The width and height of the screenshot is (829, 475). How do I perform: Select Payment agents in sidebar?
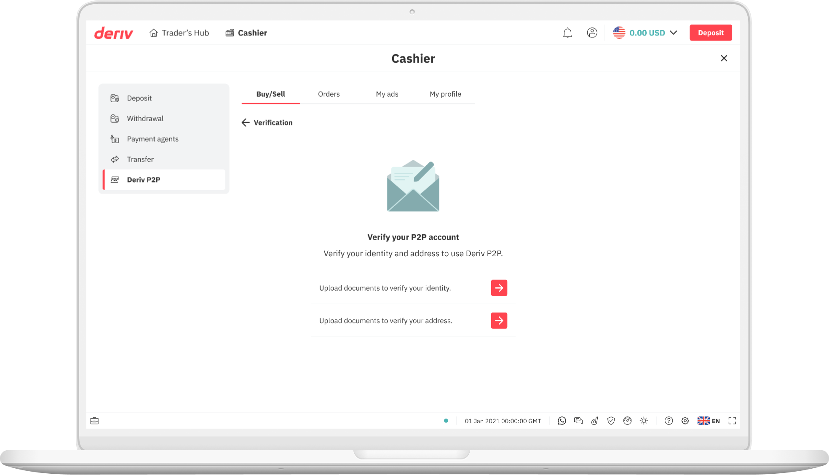(152, 139)
